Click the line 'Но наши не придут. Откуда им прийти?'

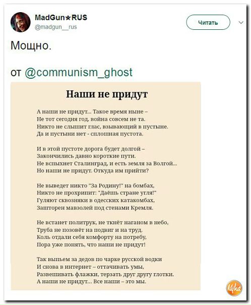pyautogui.click(x=93, y=171)
